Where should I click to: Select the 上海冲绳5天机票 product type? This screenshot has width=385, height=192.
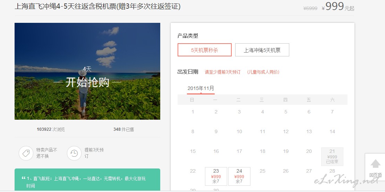[262, 50]
